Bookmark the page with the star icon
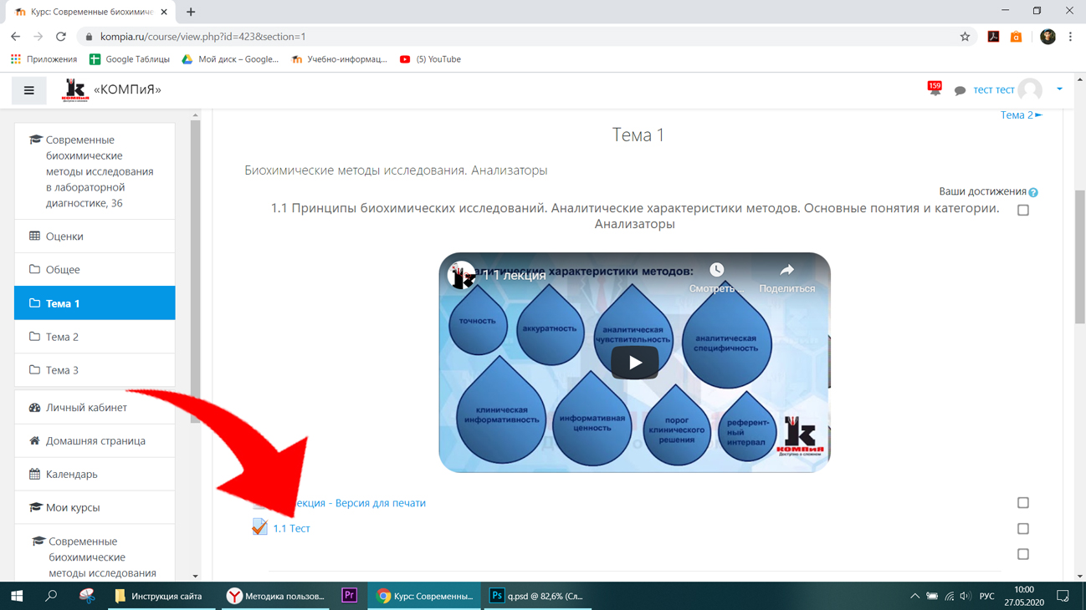The width and height of the screenshot is (1086, 610). coord(965,37)
